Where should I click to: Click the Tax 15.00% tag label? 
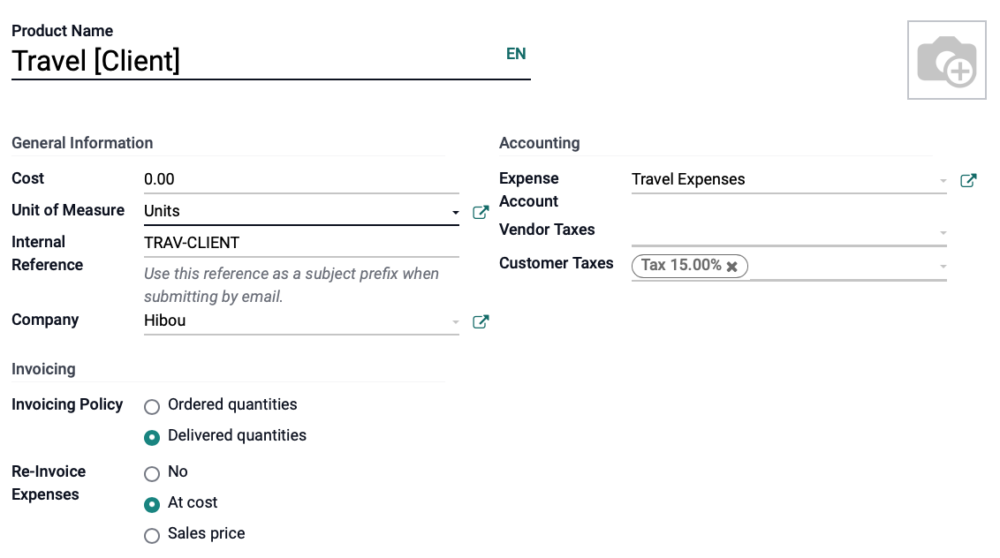(x=680, y=265)
